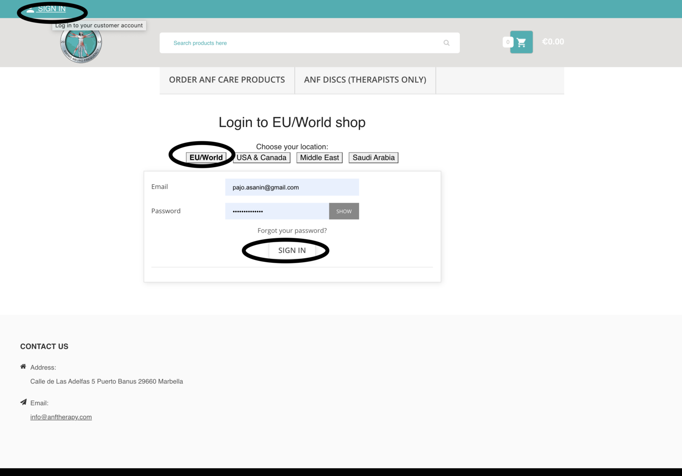
Task: Click the SIGN IN link in top bar
Action: point(52,9)
